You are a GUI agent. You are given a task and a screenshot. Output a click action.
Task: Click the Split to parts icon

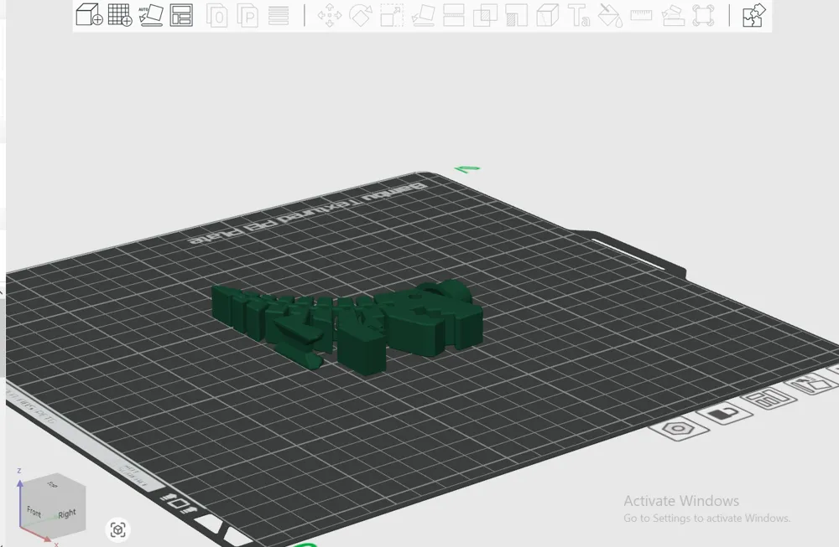248,16
